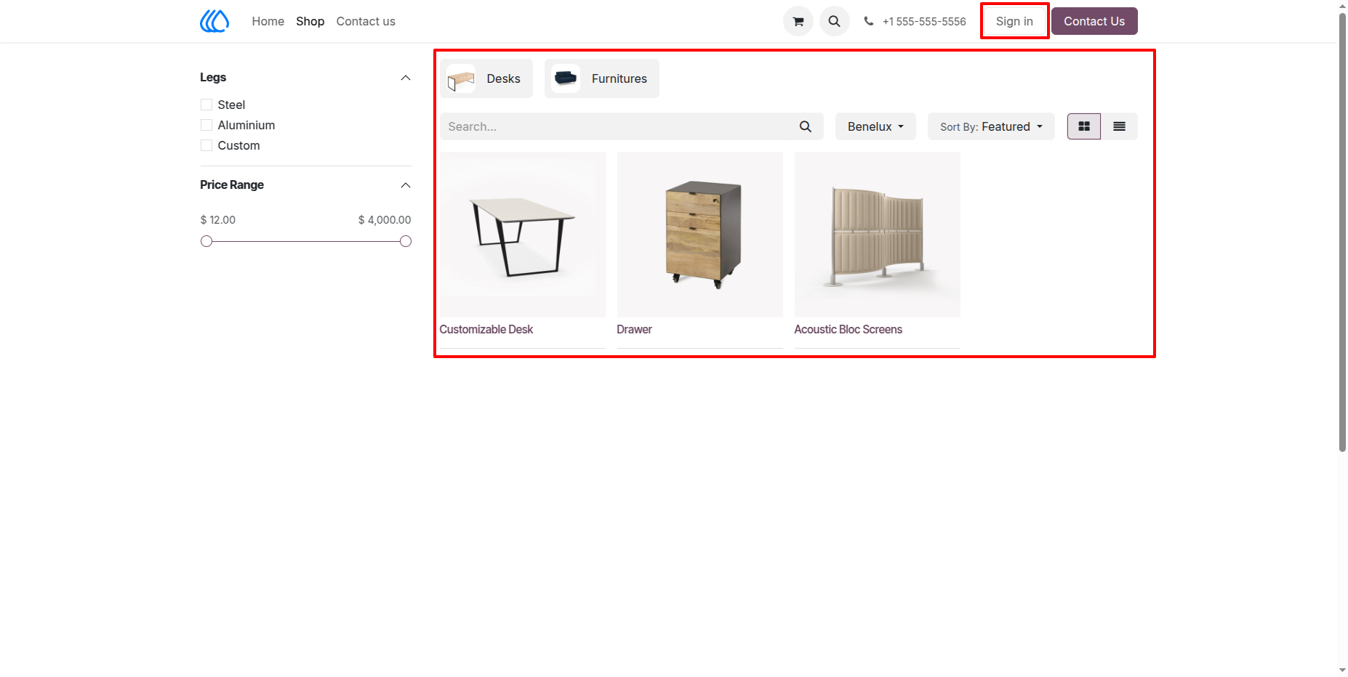This screenshot has height=677, width=1348.
Task: Switch to list view layout
Action: click(1119, 126)
